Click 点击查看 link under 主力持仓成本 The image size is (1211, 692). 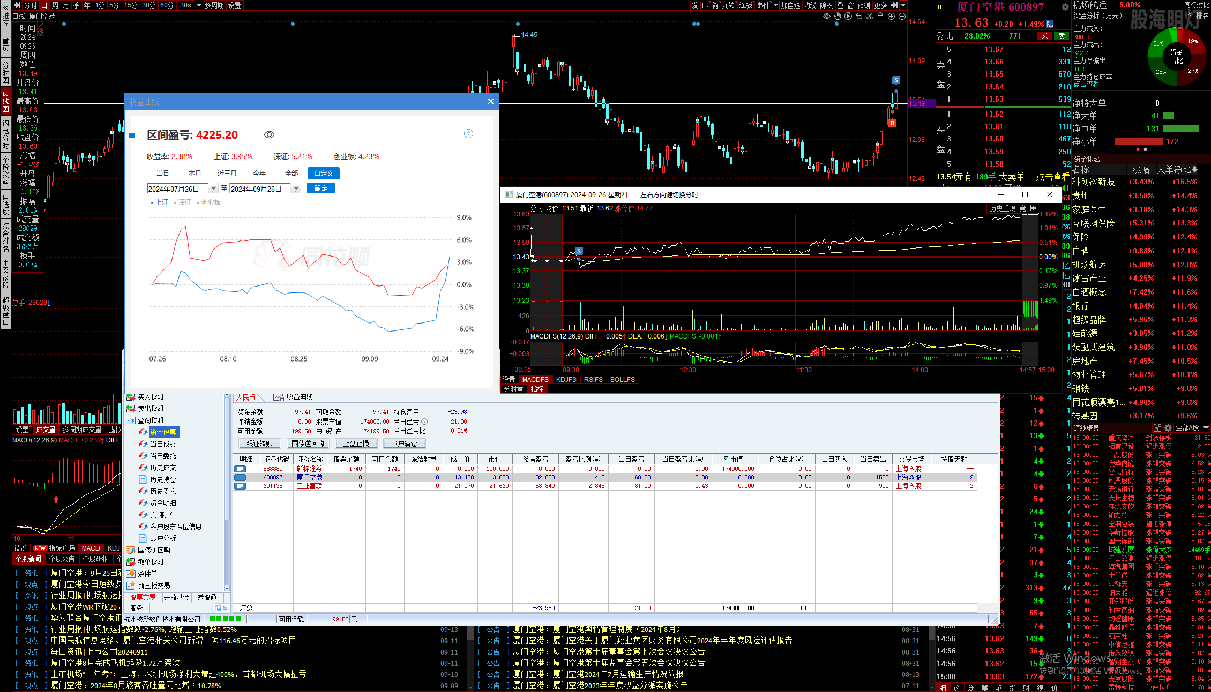pyautogui.click(x=1086, y=85)
